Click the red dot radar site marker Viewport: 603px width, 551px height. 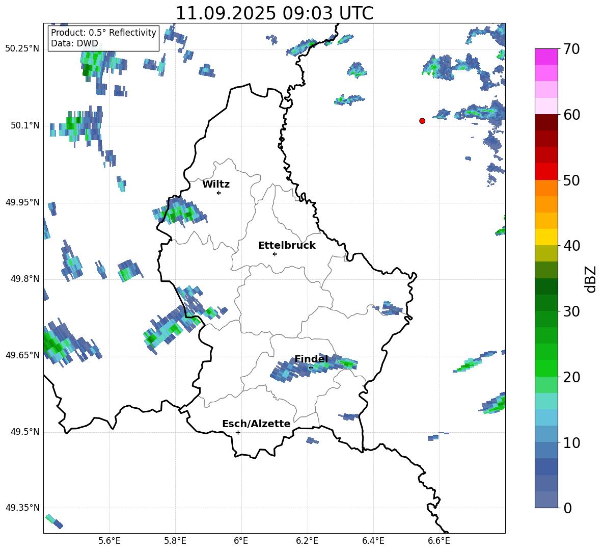click(422, 121)
